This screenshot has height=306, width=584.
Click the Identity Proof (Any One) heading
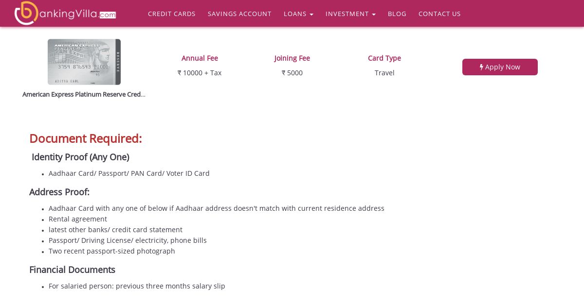coord(80,157)
